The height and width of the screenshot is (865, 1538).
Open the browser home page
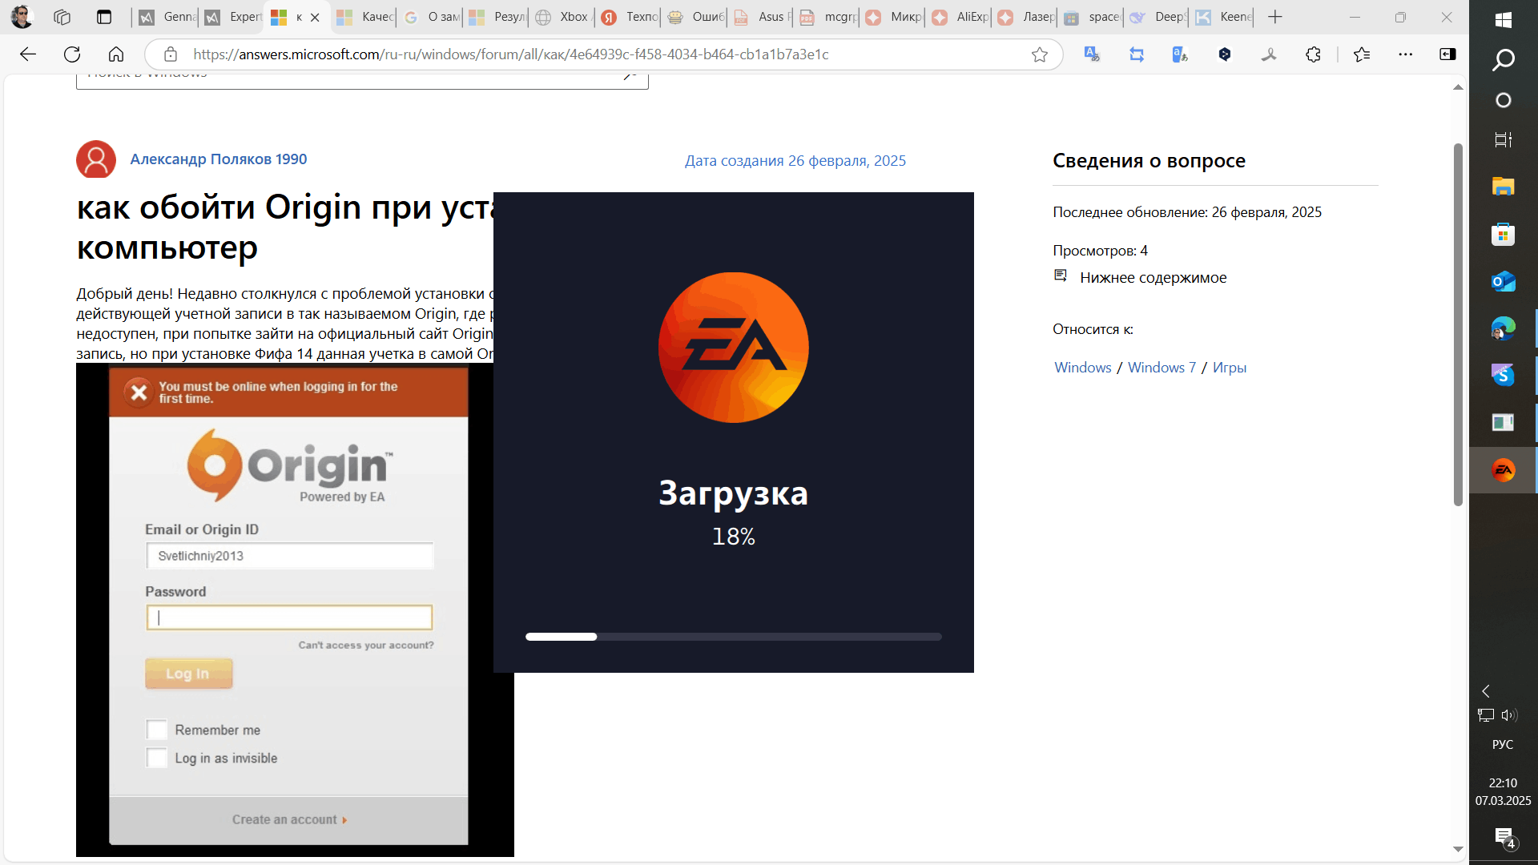click(116, 54)
